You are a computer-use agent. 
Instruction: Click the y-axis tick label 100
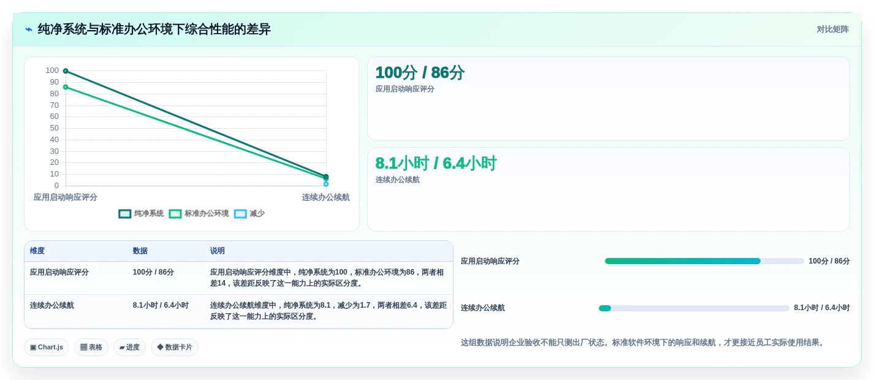pyautogui.click(x=52, y=70)
